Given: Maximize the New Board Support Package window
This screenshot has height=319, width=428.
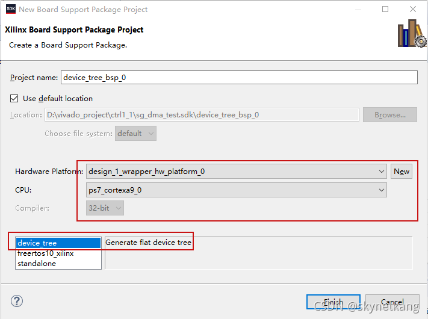Looking at the screenshot, I should (x=385, y=9).
